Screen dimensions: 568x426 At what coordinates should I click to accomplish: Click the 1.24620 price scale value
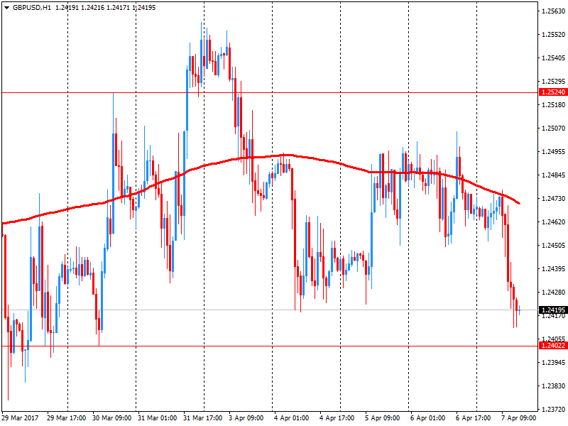553,222
